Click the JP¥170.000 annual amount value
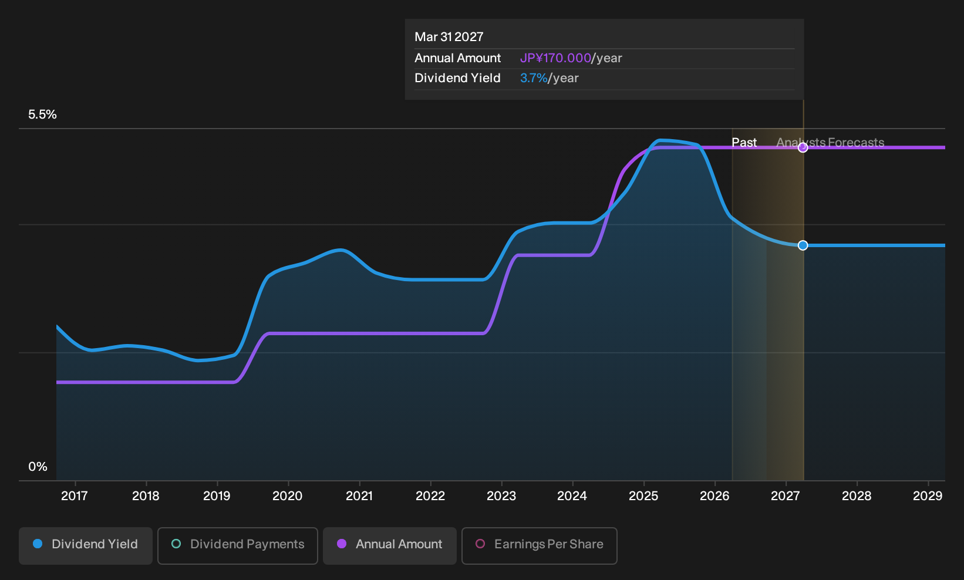Image resolution: width=964 pixels, height=580 pixels. (555, 58)
